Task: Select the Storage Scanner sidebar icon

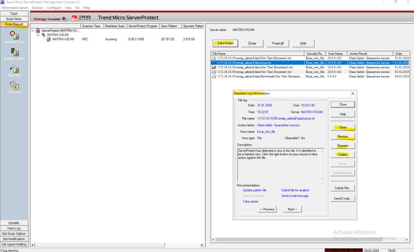Action: click(14, 52)
